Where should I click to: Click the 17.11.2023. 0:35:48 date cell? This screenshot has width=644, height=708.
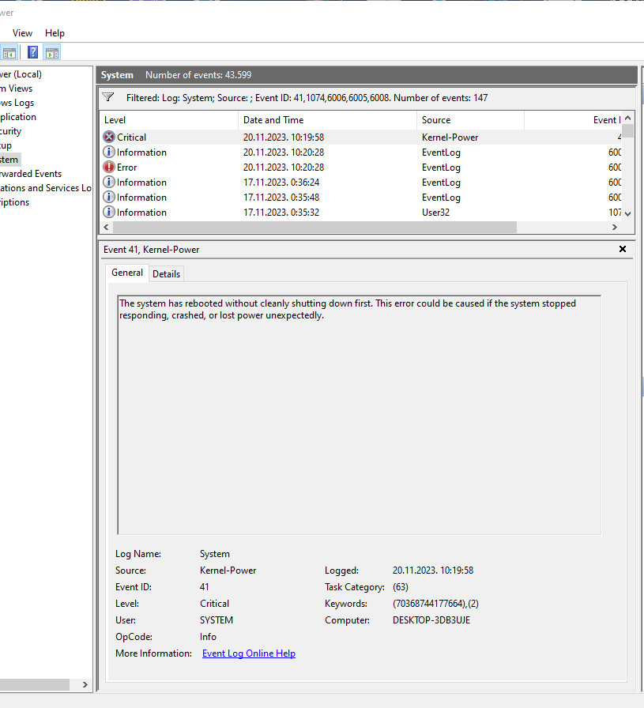(x=281, y=198)
